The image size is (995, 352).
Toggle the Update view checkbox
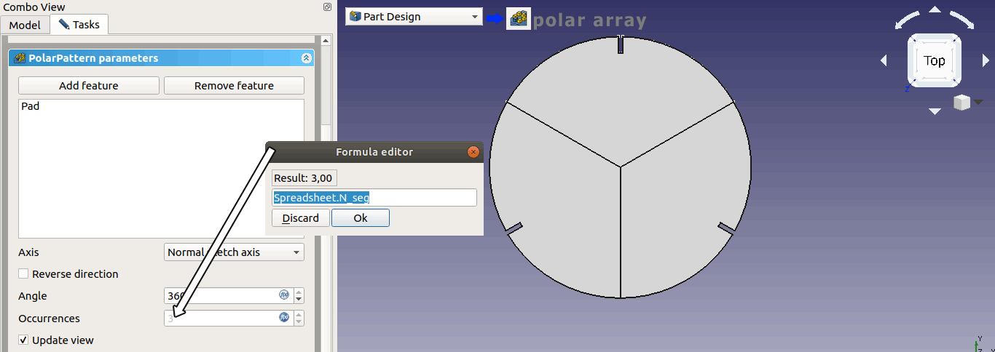click(x=24, y=340)
